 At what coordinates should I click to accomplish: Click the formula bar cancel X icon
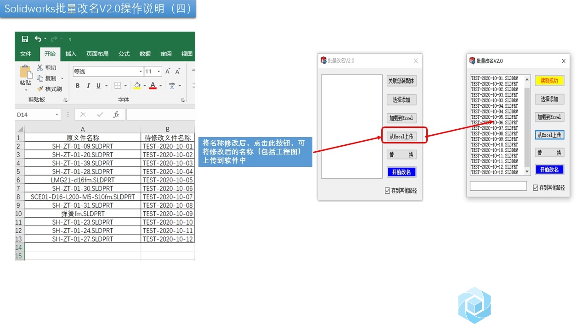(x=83, y=115)
